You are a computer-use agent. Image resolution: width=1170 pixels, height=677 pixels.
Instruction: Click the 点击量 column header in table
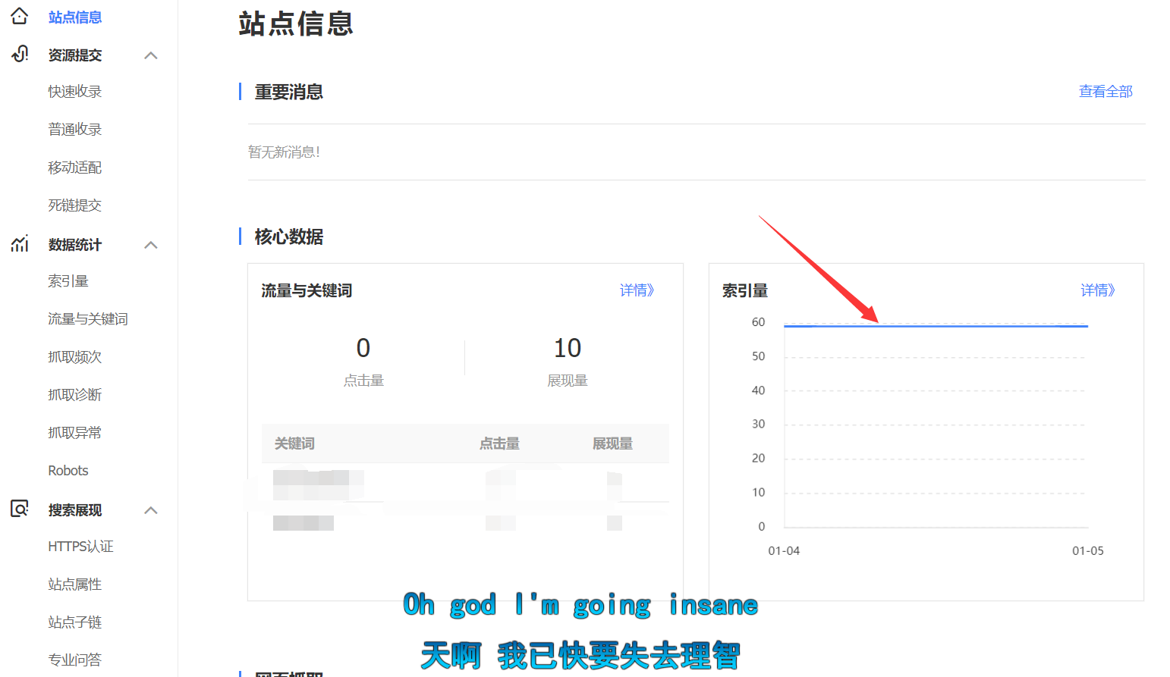(x=499, y=443)
